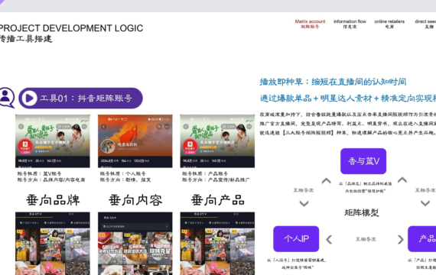Click the 工具01：抖音矩阵账号 banner
The width and height of the screenshot is (436, 275).
[x=80, y=98]
